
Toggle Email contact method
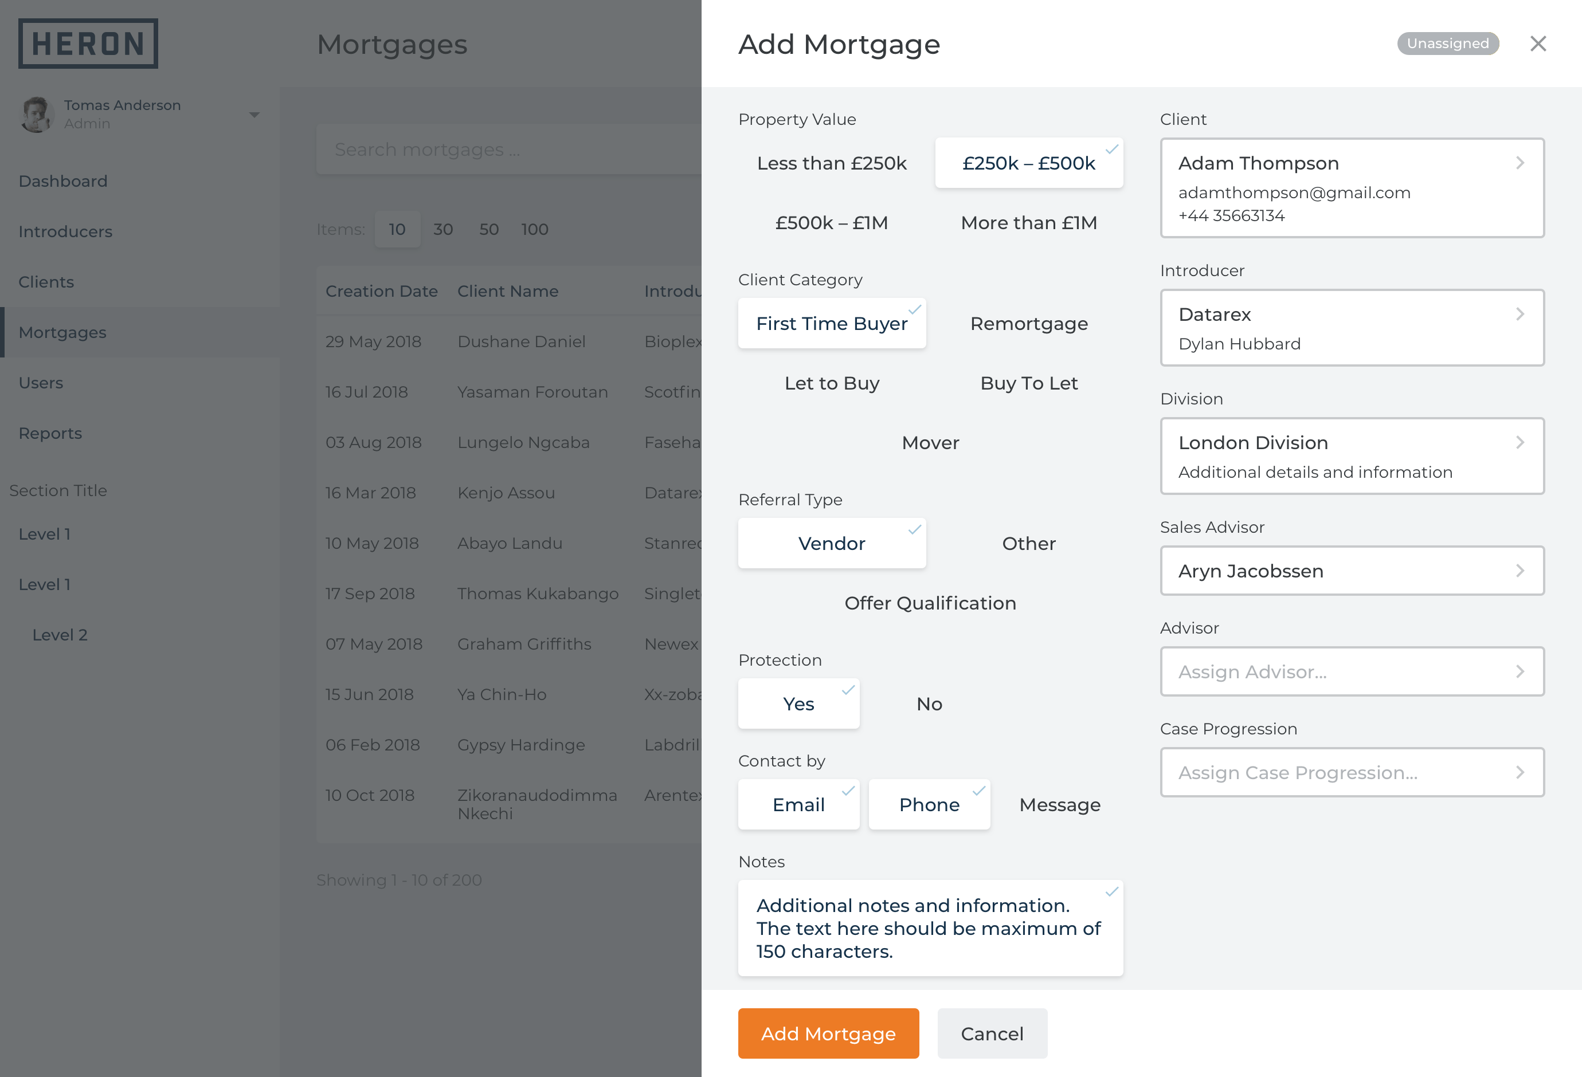[x=798, y=805]
